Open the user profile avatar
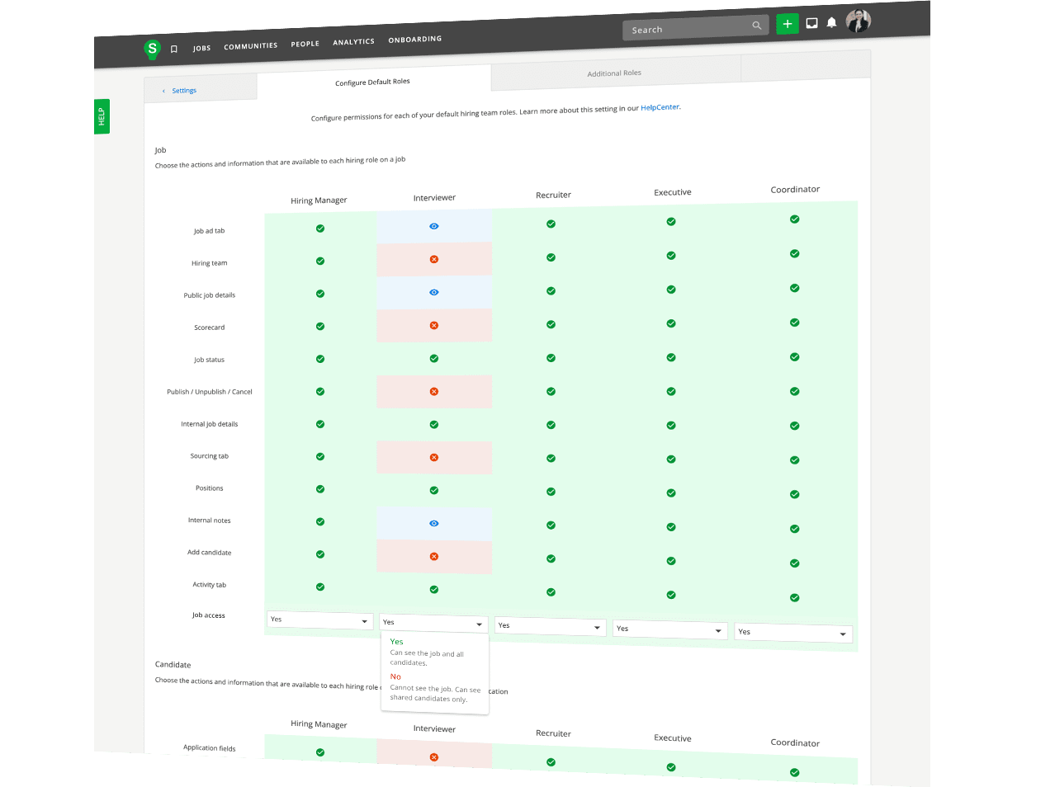The image size is (1055, 787). click(x=858, y=21)
